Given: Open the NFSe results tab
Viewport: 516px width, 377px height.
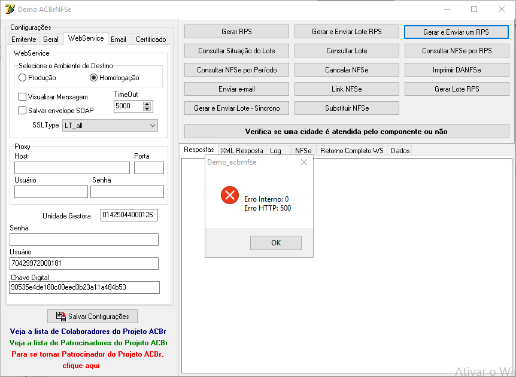Looking at the screenshot, I should coord(303,151).
